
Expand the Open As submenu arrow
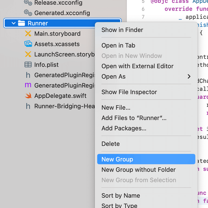pyautogui.click(x=189, y=76)
